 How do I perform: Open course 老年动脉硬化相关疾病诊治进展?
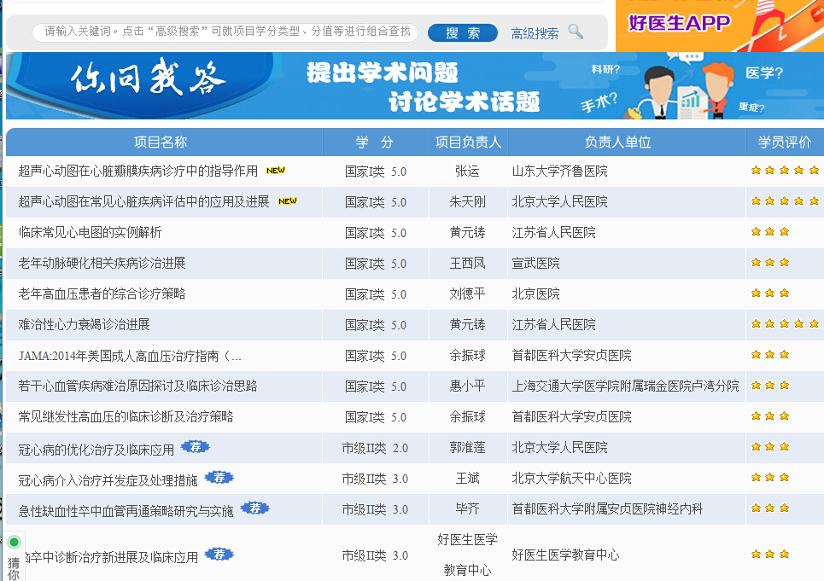point(102,263)
